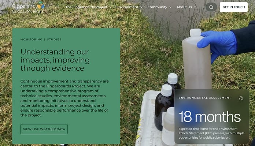Click the '18 months' figure
This screenshot has width=255, height=146.
(x=210, y=117)
